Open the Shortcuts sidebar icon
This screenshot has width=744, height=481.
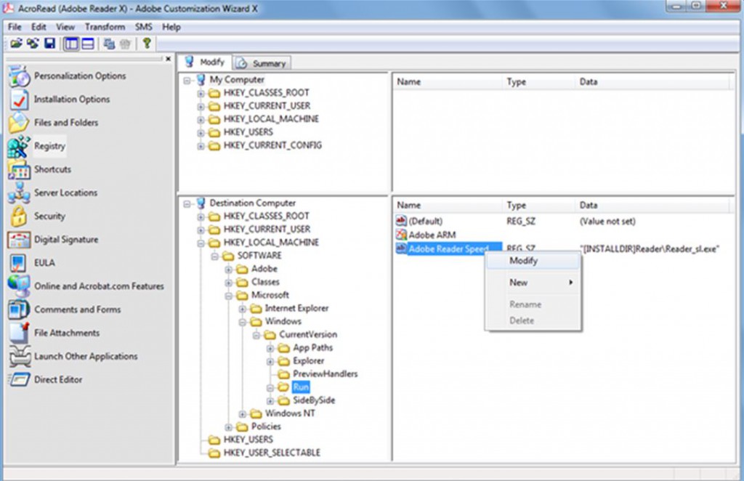pos(19,169)
